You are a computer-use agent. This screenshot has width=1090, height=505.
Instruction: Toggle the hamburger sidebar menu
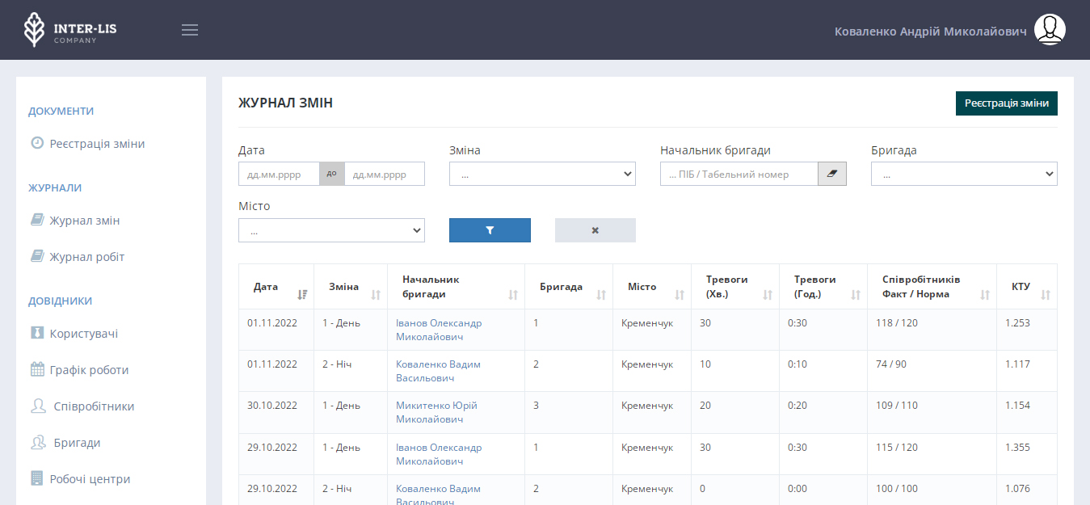(x=190, y=30)
